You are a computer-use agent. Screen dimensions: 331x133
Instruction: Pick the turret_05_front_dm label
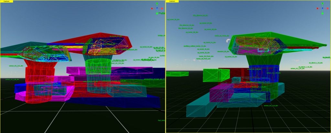pyautogui.click(x=222, y=36)
